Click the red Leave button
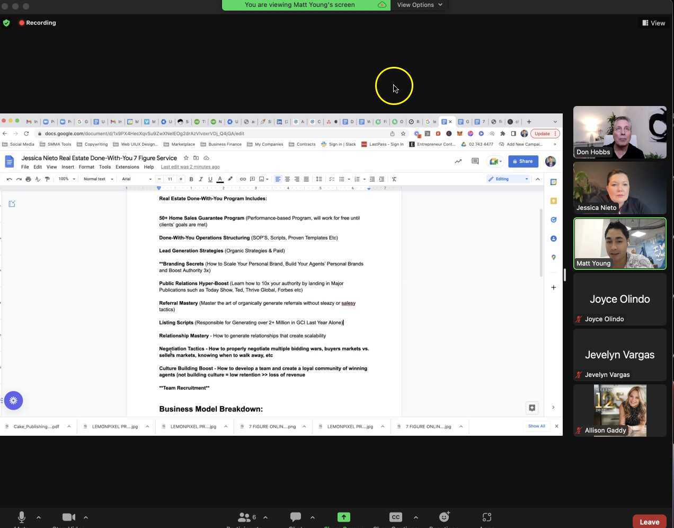 coord(649,522)
